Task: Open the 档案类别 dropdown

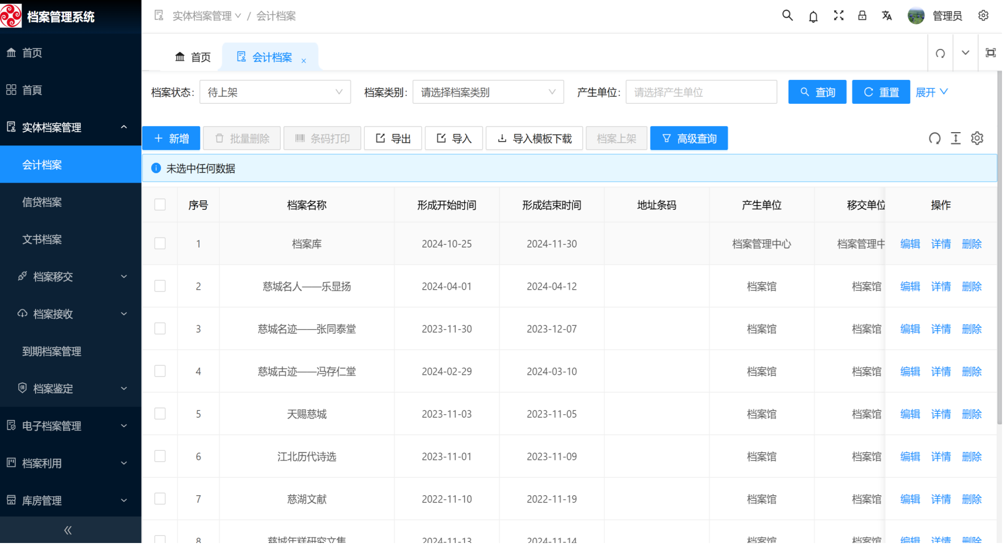Action: point(487,92)
